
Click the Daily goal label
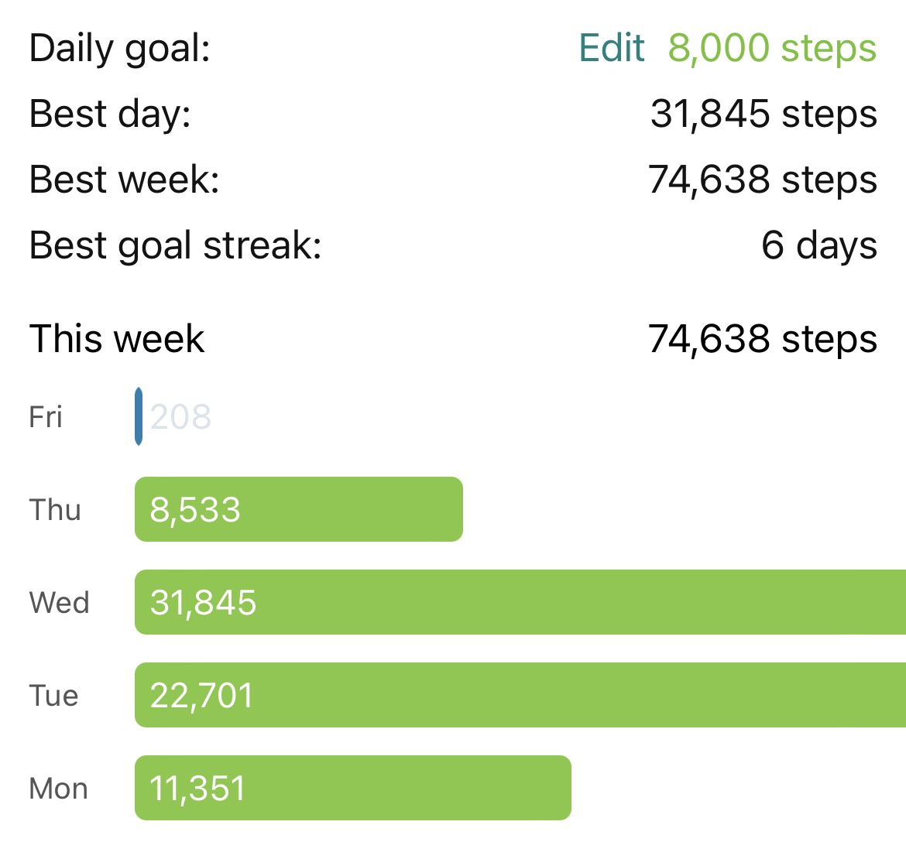119,49
